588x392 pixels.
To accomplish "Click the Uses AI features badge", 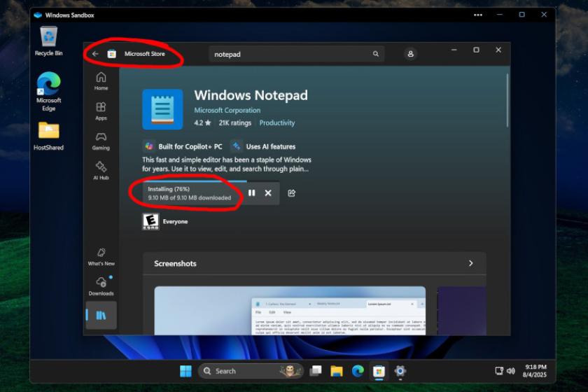I will (x=263, y=146).
